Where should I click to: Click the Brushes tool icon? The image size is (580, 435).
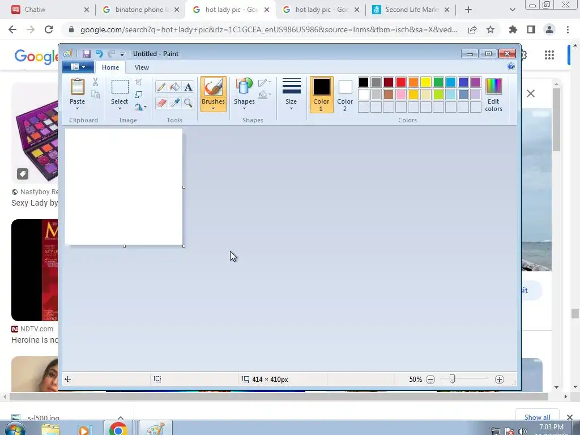(214, 87)
